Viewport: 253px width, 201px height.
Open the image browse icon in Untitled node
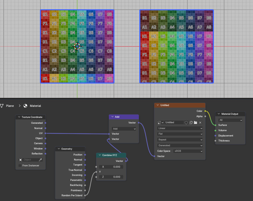160,122
